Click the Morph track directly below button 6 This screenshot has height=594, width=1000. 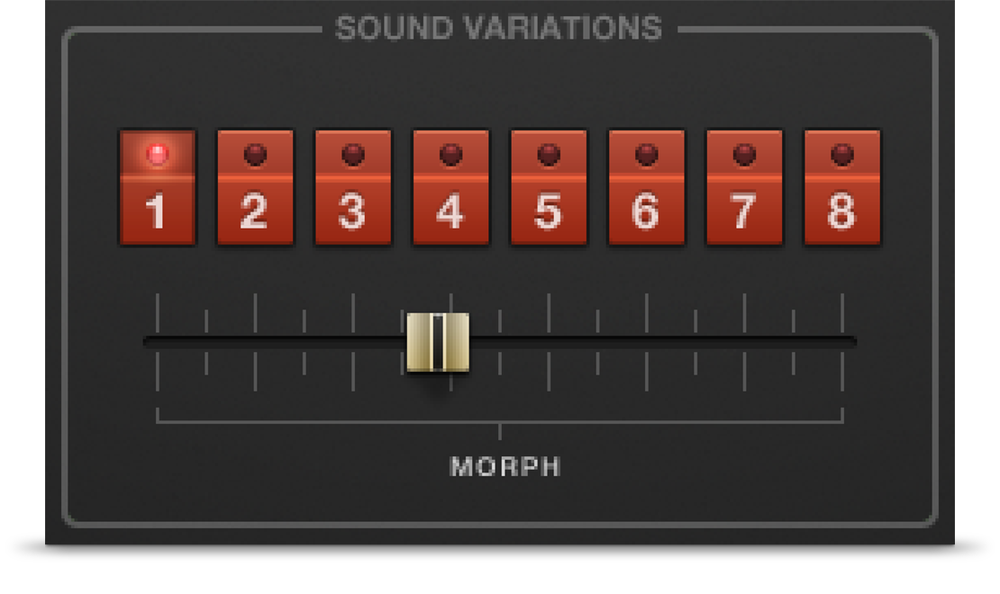646,341
